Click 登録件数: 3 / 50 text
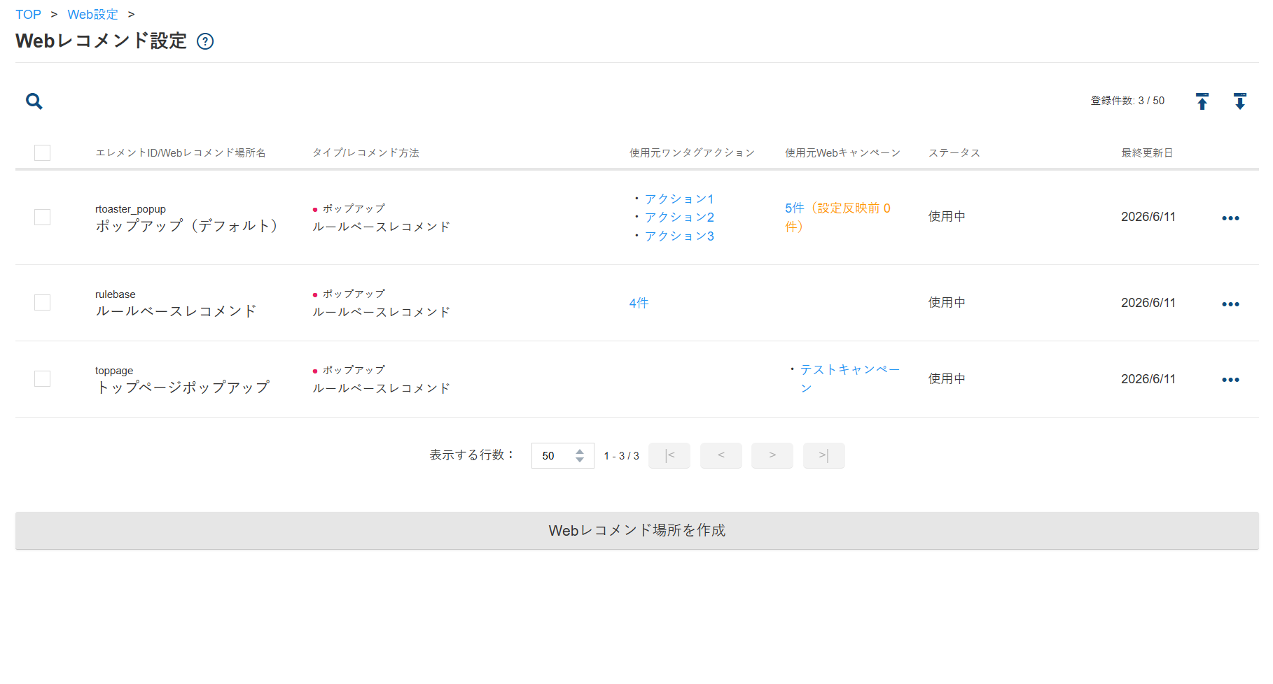1273x684 pixels. 1127,101
